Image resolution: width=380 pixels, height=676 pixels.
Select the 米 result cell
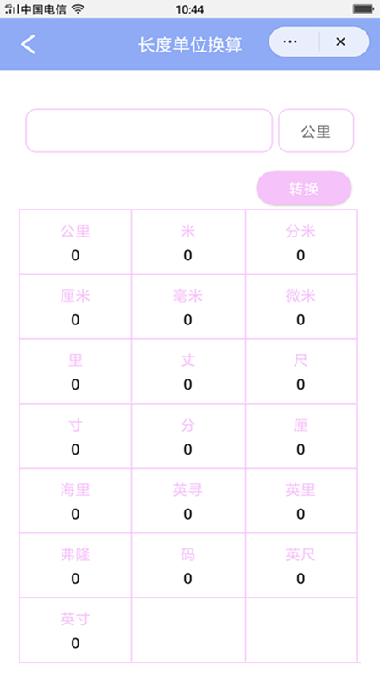(187, 242)
